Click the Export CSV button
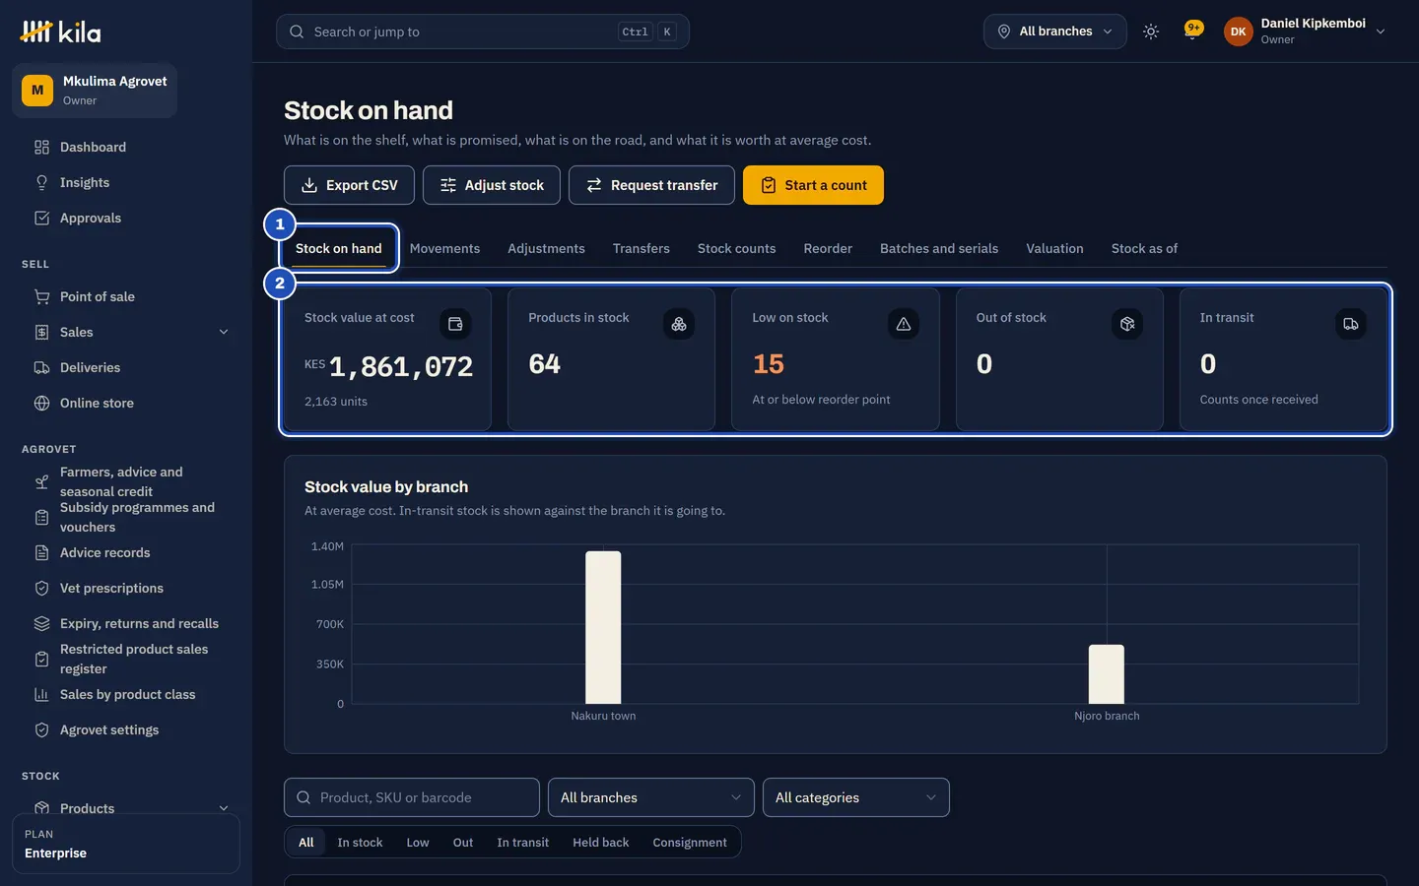Viewport: 1419px width, 886px height. click(349, 185)
